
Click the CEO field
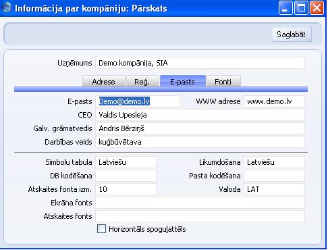pos(200,115)
